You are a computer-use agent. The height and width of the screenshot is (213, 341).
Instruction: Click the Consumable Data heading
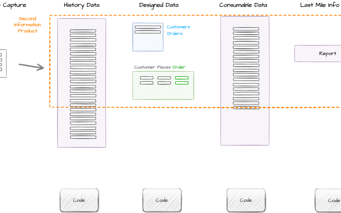point(243,5)
